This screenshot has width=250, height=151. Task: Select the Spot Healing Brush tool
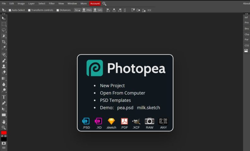tap(4, 55)
